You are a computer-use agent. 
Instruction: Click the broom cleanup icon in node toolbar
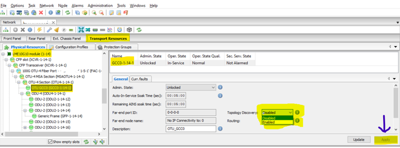pos(57,30)
